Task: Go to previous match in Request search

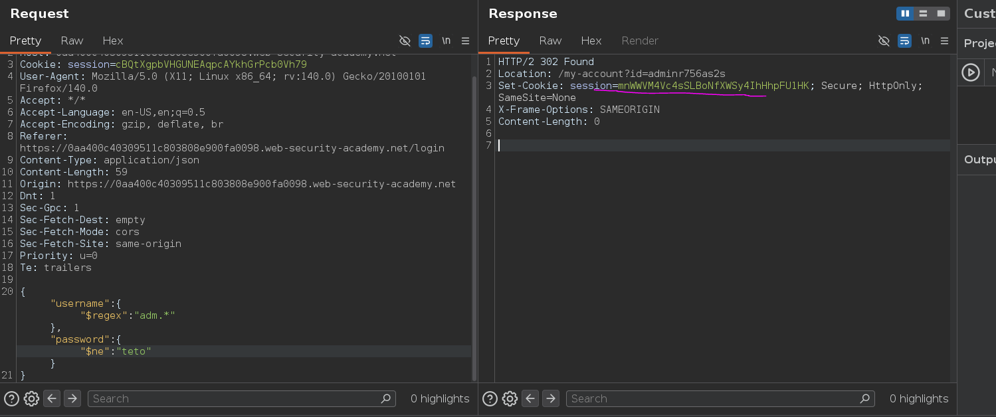Action: pyautogui.click(x=52, y=398)
